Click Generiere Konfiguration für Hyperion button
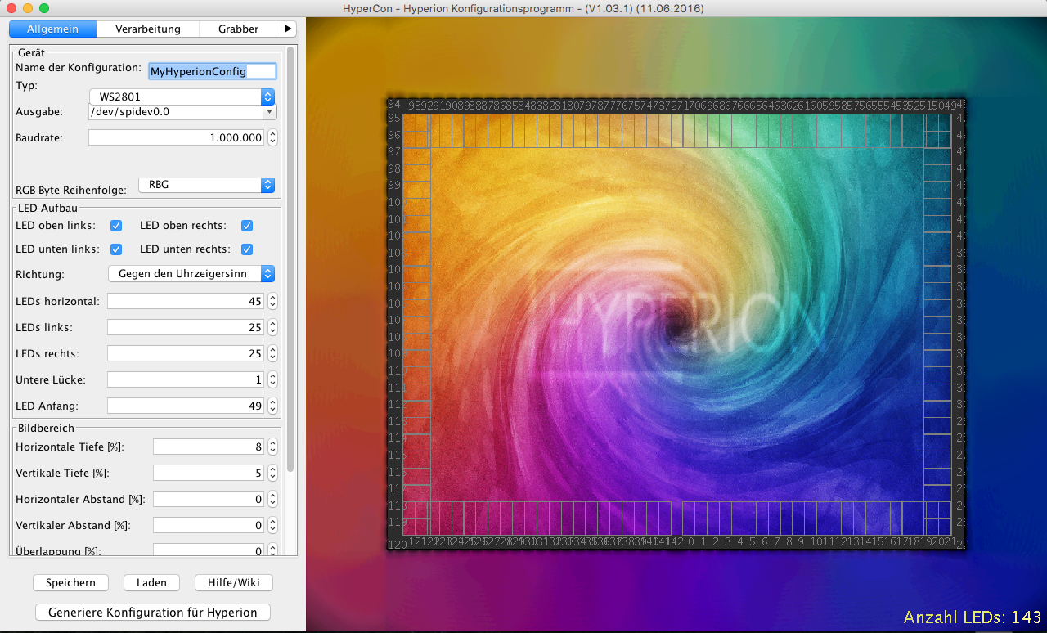 153,612
